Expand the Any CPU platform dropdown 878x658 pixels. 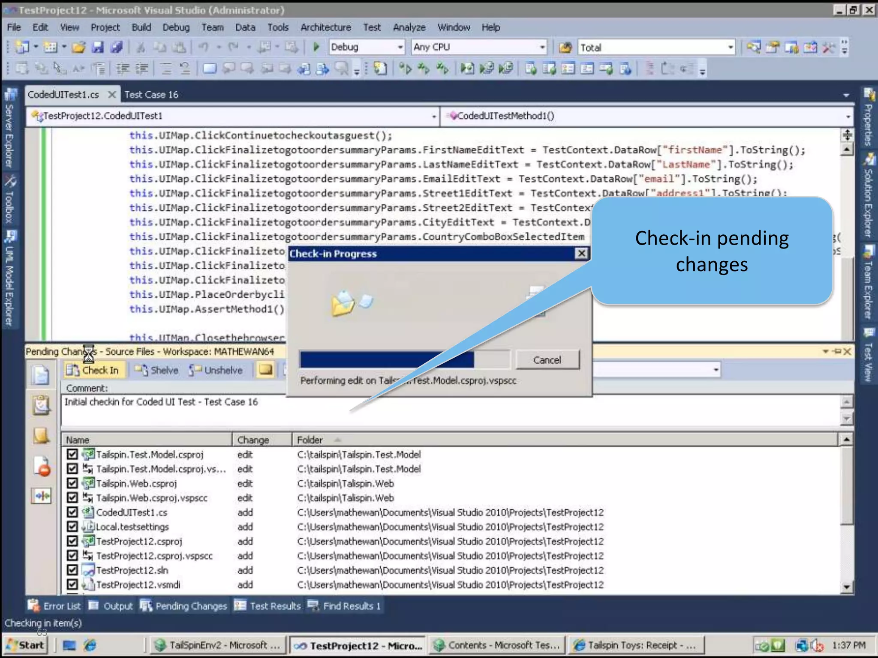[x=542, y=47]
